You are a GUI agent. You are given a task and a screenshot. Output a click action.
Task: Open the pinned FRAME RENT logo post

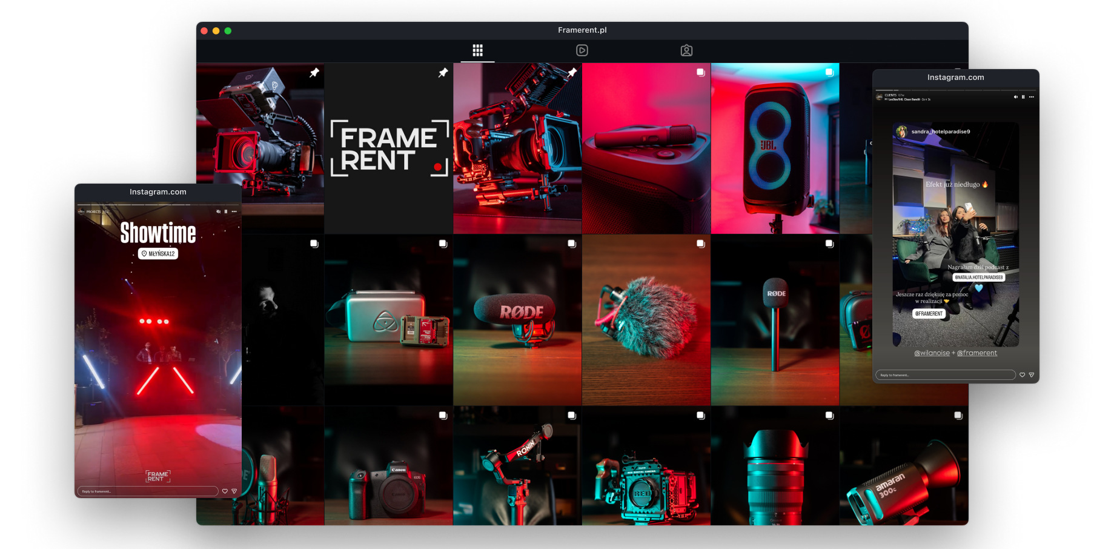388,148
